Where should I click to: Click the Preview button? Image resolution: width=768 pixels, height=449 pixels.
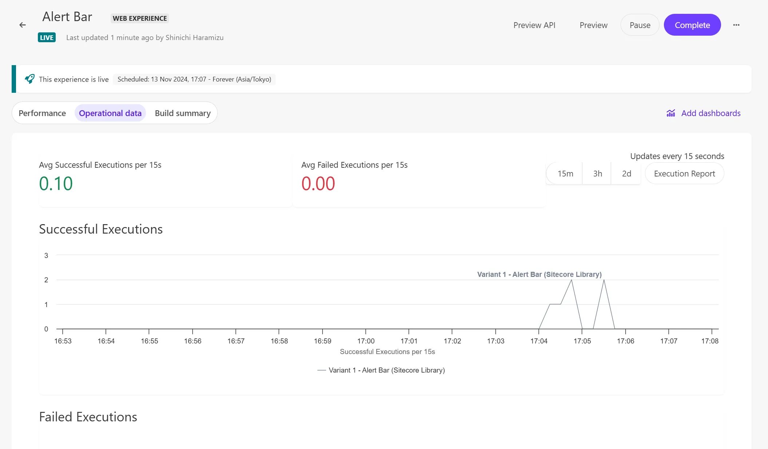coord(593,25)
